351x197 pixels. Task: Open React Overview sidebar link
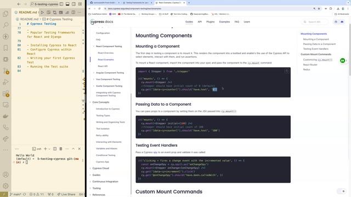point(106,53)
